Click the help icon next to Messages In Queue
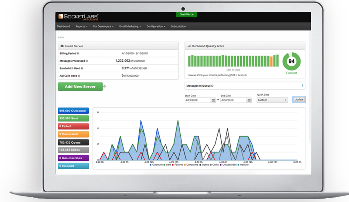349x202 pixels. pos(212,86)
